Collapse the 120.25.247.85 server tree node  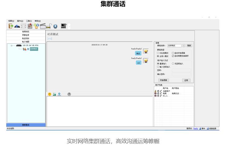point(11,45)
